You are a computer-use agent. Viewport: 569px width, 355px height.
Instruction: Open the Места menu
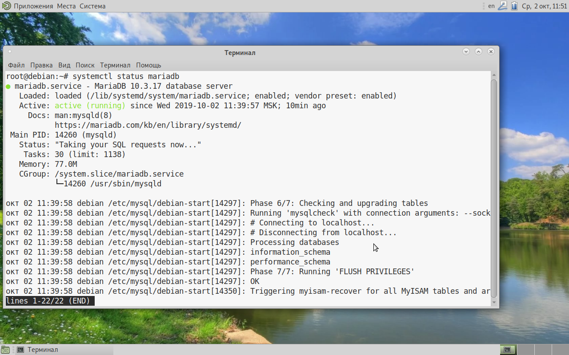67,6
